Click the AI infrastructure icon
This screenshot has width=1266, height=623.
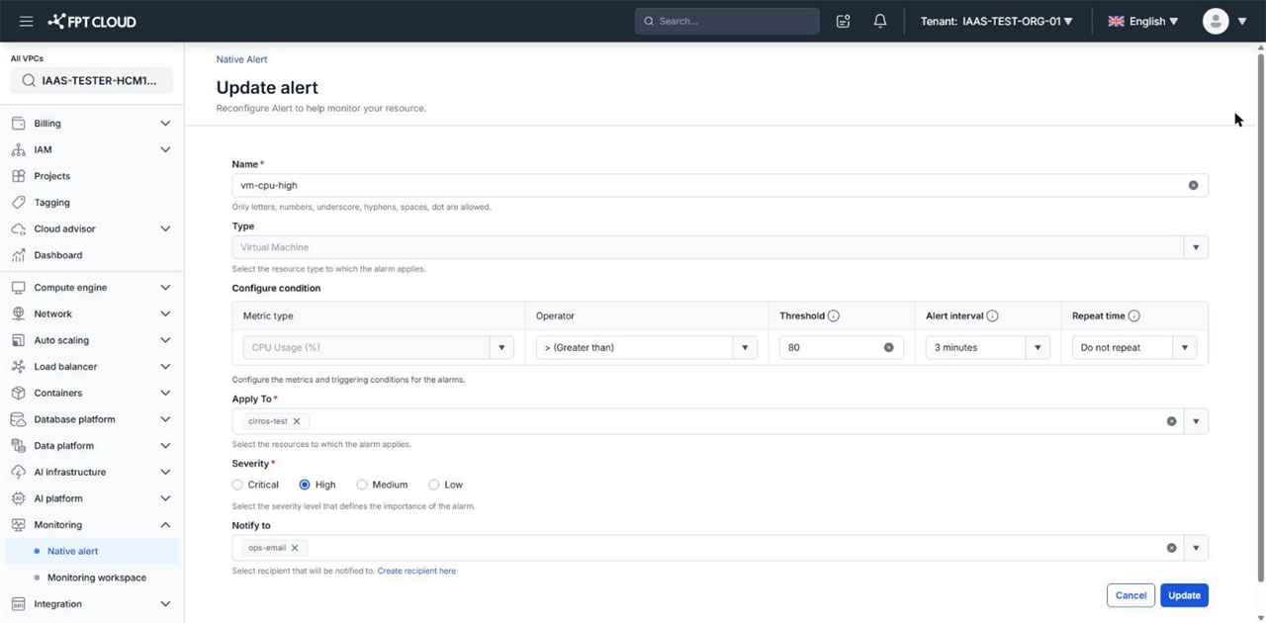click(x=18, y=472)
